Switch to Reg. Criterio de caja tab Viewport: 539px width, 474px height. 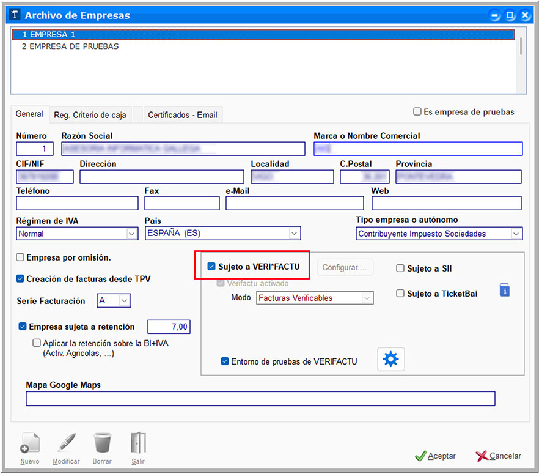tap(90, 114)
